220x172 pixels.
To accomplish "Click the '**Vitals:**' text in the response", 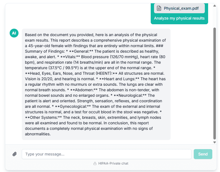I will [x=70, y=57].
